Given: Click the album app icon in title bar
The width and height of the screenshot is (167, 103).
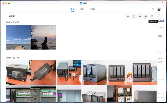Looking at the screenshot, I should click(x=81, y=3).
